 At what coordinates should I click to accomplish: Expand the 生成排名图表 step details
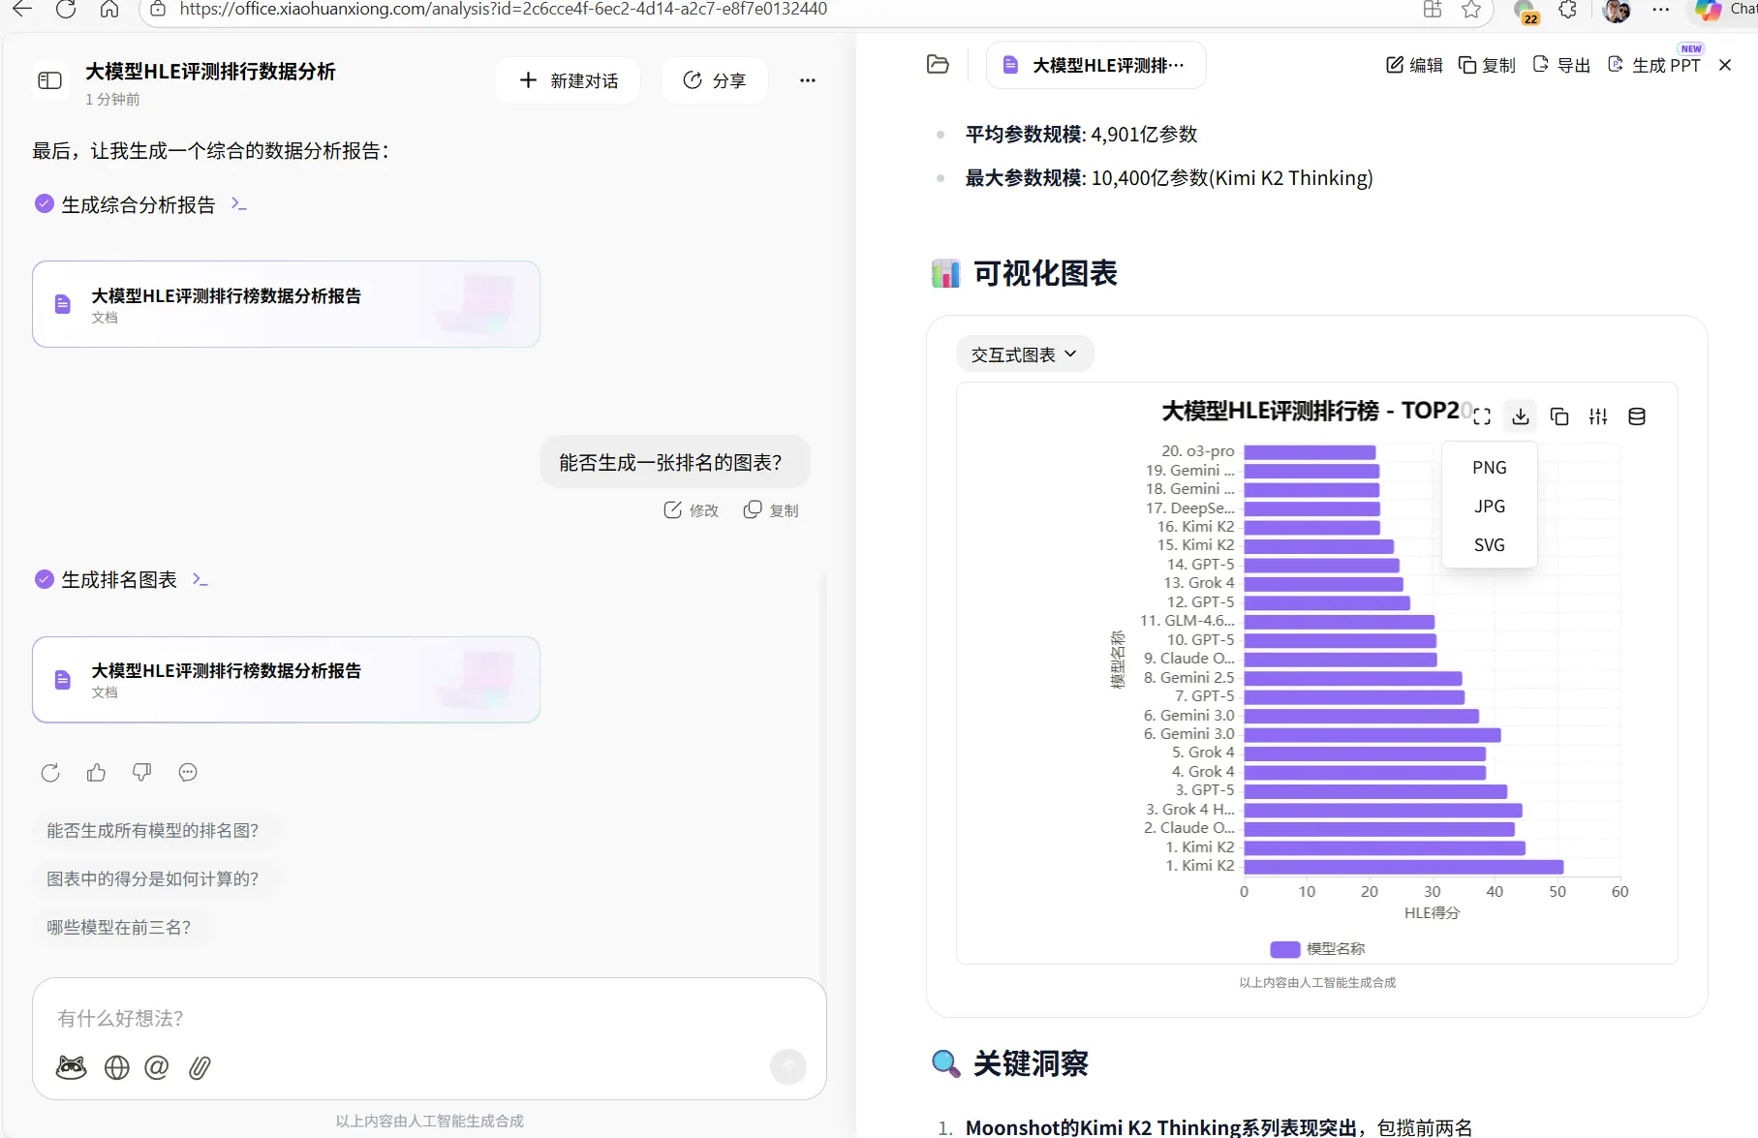click(x=200, y=579)
